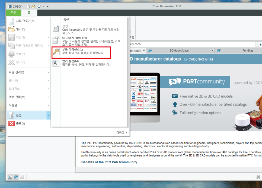Click the PARTcommunity logo banner

(x=195, y=82)
